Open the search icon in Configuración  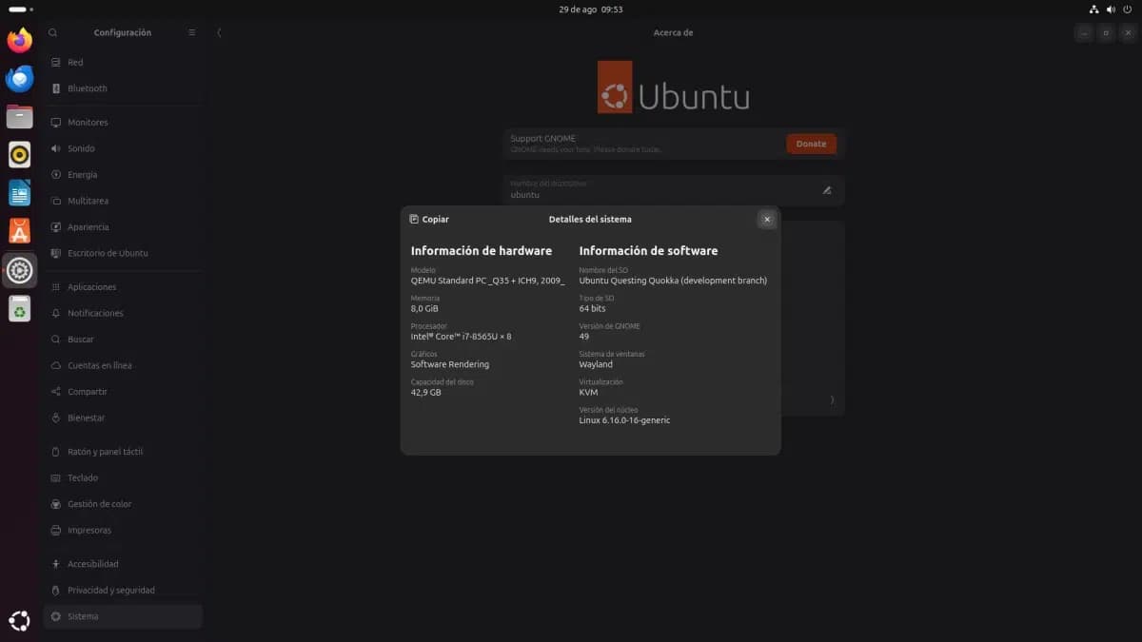[53, 32]
